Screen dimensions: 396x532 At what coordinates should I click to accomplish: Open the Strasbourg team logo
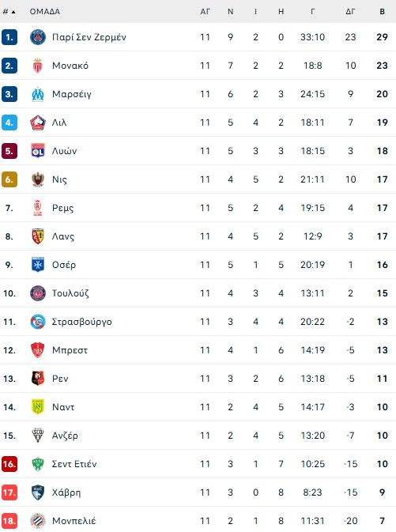coord(38,322)
